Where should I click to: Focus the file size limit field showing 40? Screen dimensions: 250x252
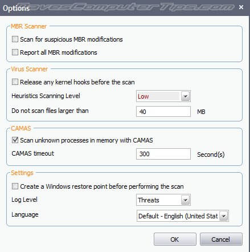tap(163, 112)
